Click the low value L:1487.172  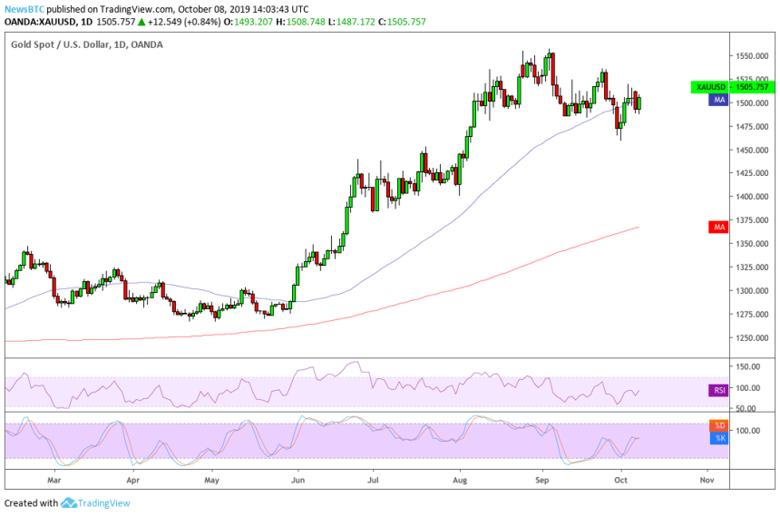pos(351,22)
